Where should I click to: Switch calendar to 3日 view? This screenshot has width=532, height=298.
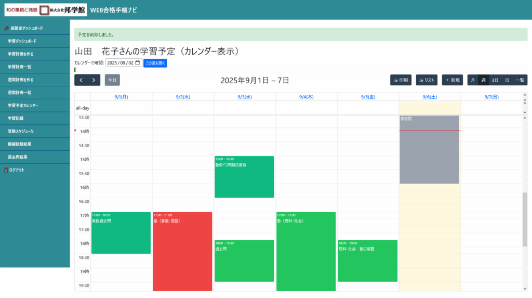pos(495,80)
